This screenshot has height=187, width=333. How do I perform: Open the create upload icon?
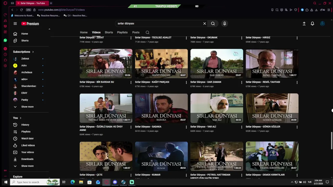[x=304, y=24]
